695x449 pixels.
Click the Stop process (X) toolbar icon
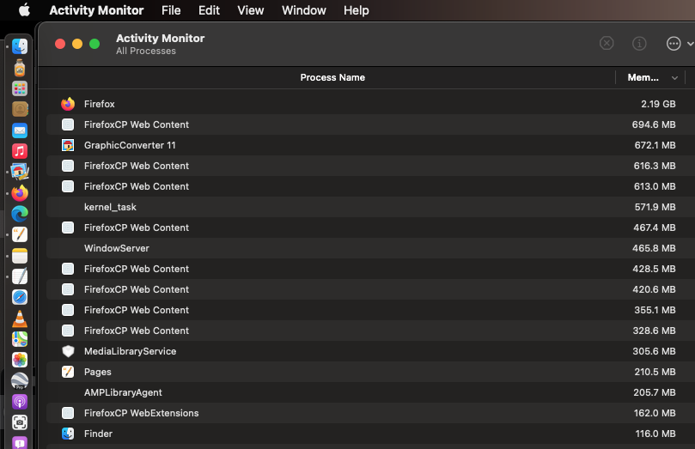(x=607, y=43)
